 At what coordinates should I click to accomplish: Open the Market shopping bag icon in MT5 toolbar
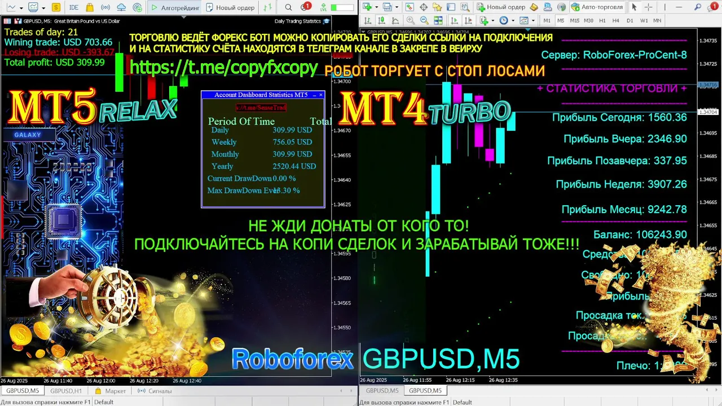90,7
